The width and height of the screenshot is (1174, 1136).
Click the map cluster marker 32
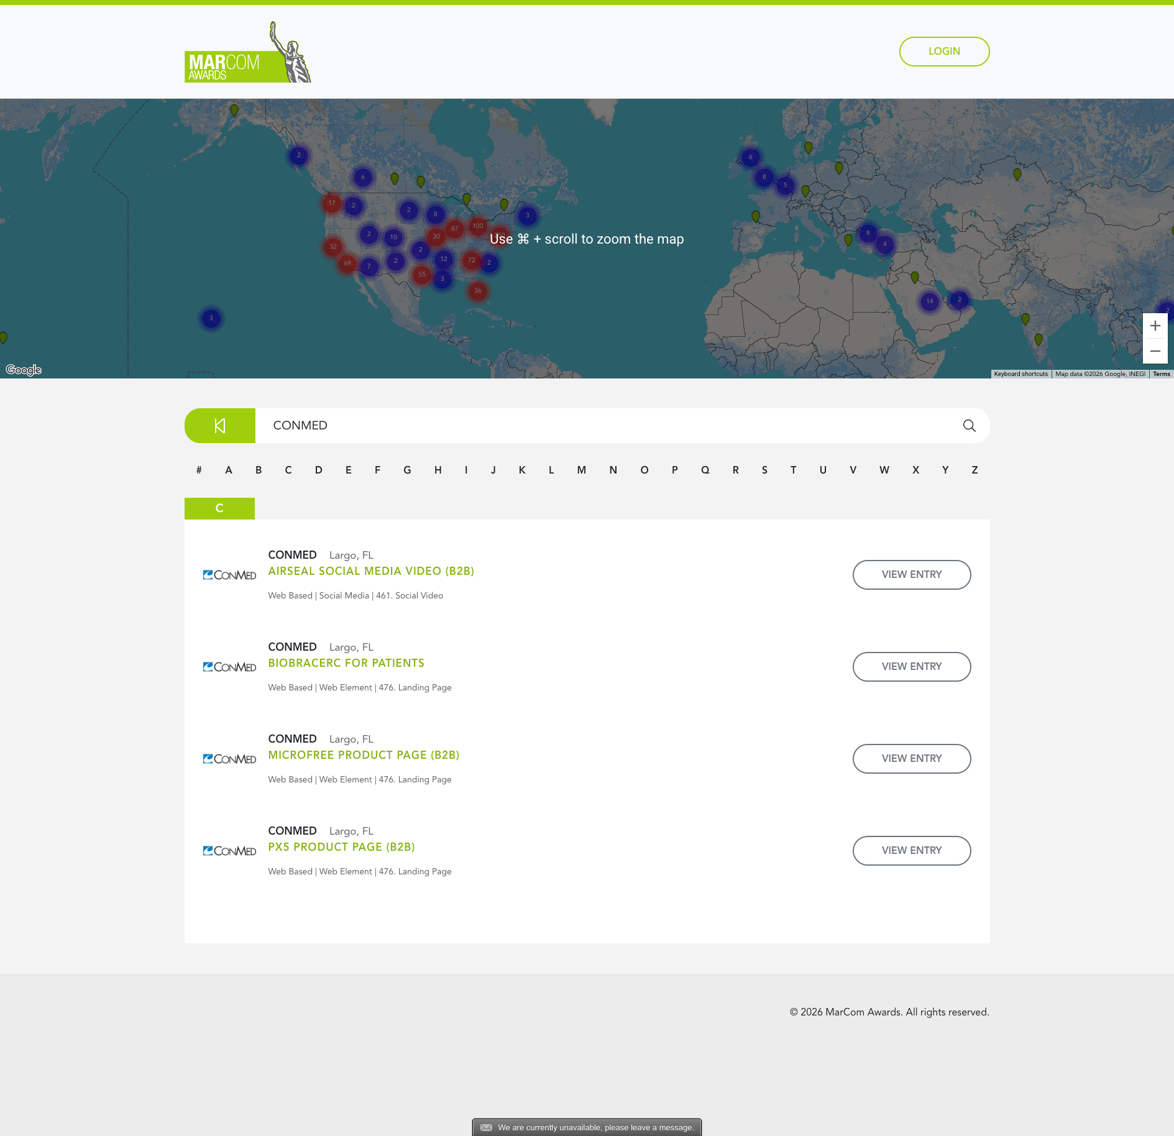333,247
